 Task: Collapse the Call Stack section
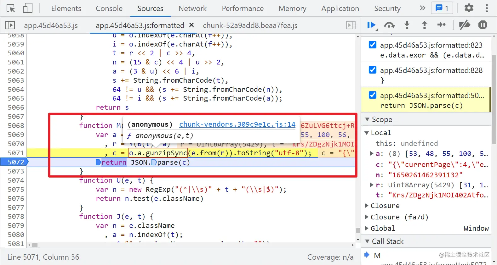367,241
